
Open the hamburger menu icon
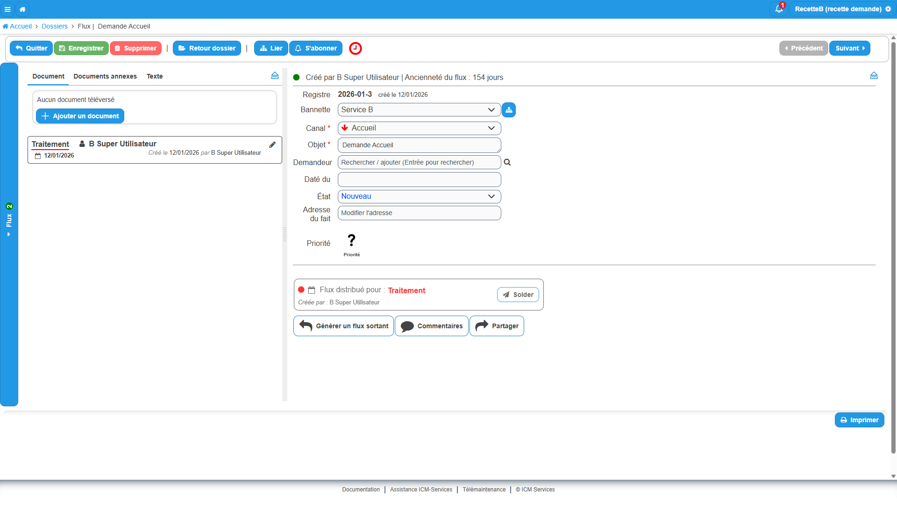[x=7, y=9]
